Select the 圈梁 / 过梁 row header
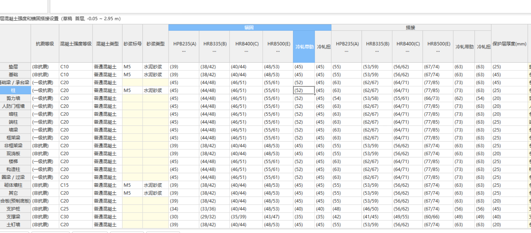Screen dimensions: 531x233 tap(15, 177)
